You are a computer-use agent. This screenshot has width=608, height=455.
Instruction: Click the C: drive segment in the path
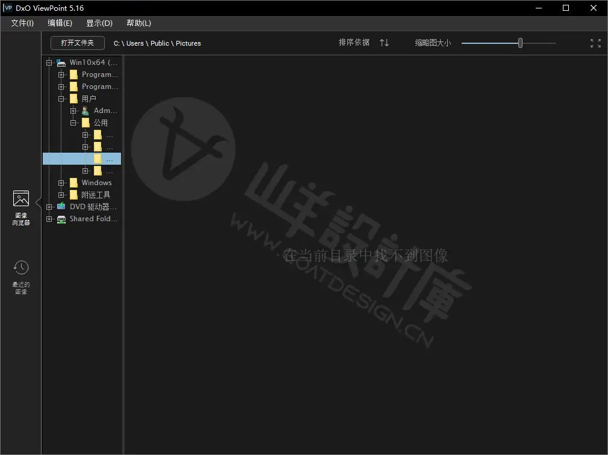tap(116, 43)
